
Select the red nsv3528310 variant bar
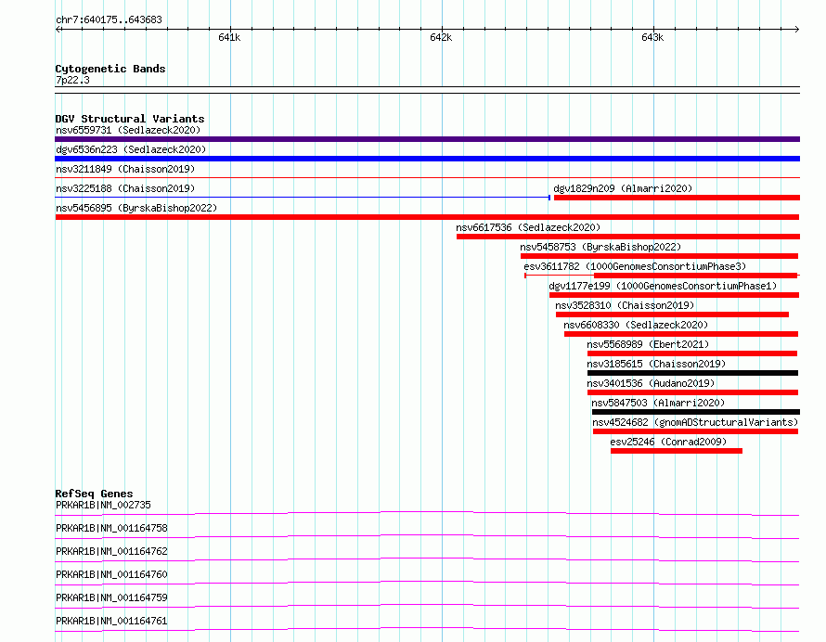click(x=672, y=315)
